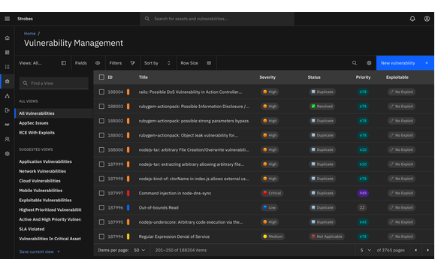Click the table search magnifier icon
Screen dimensions: 435x271
pyautogui.click(x=355, y=63)
